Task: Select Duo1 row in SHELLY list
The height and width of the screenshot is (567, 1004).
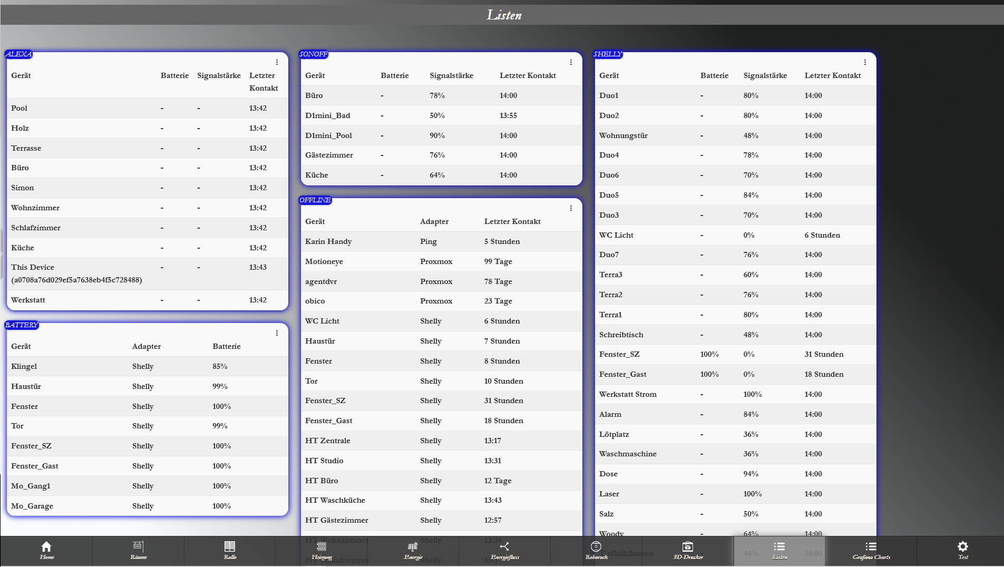Action: coord(735,95)
